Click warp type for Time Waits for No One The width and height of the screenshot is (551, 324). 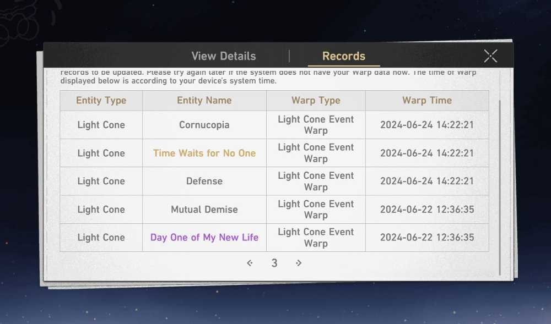coord(316,153)
